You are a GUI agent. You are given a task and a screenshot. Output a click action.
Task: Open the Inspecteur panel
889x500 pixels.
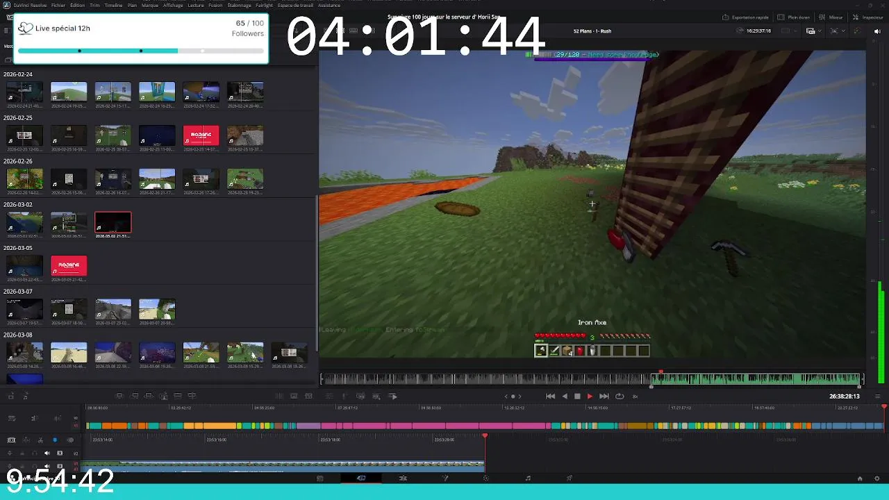868,17
